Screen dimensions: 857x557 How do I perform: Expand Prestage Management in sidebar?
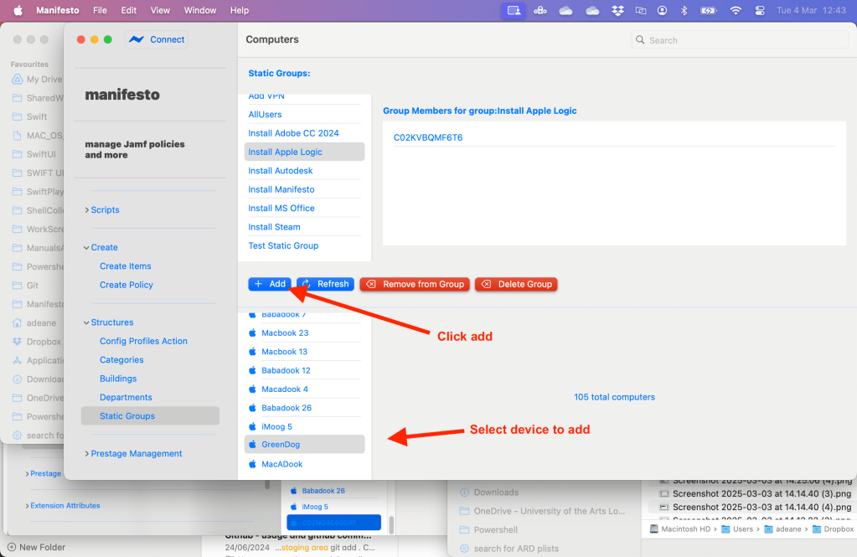(87, 454)
